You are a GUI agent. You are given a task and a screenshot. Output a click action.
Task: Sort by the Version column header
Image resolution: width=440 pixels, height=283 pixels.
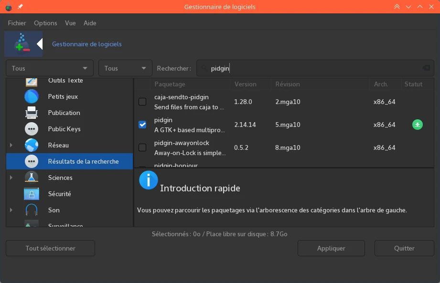[246, 84]
